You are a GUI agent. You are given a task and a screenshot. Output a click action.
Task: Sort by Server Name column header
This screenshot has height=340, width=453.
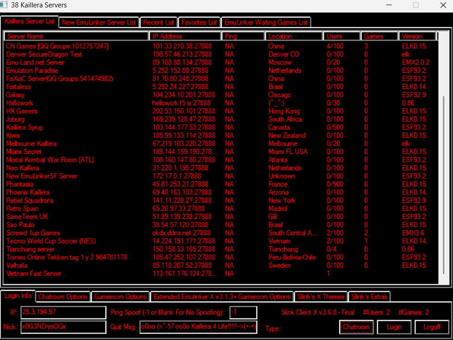[76, 36]
